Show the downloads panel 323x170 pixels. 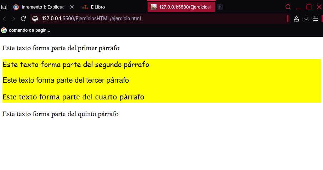coord(306,19)
